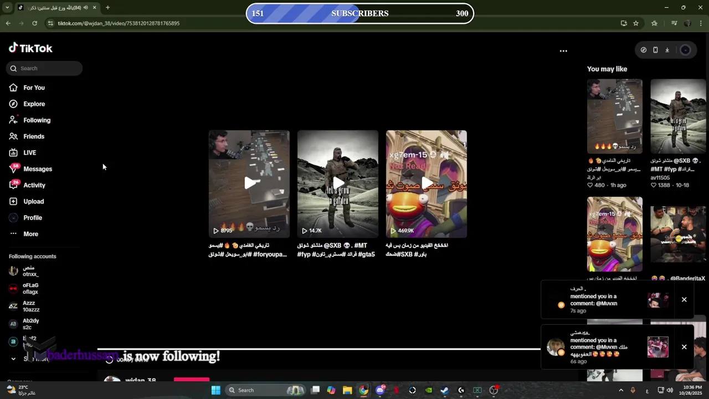Open the Chrome profile avatar

(687, 23)
